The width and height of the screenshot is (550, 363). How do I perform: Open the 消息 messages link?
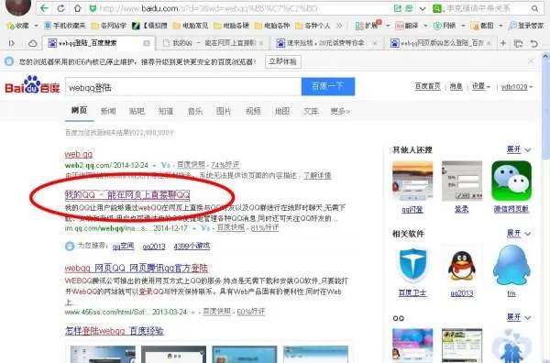[x=456, y=86]
